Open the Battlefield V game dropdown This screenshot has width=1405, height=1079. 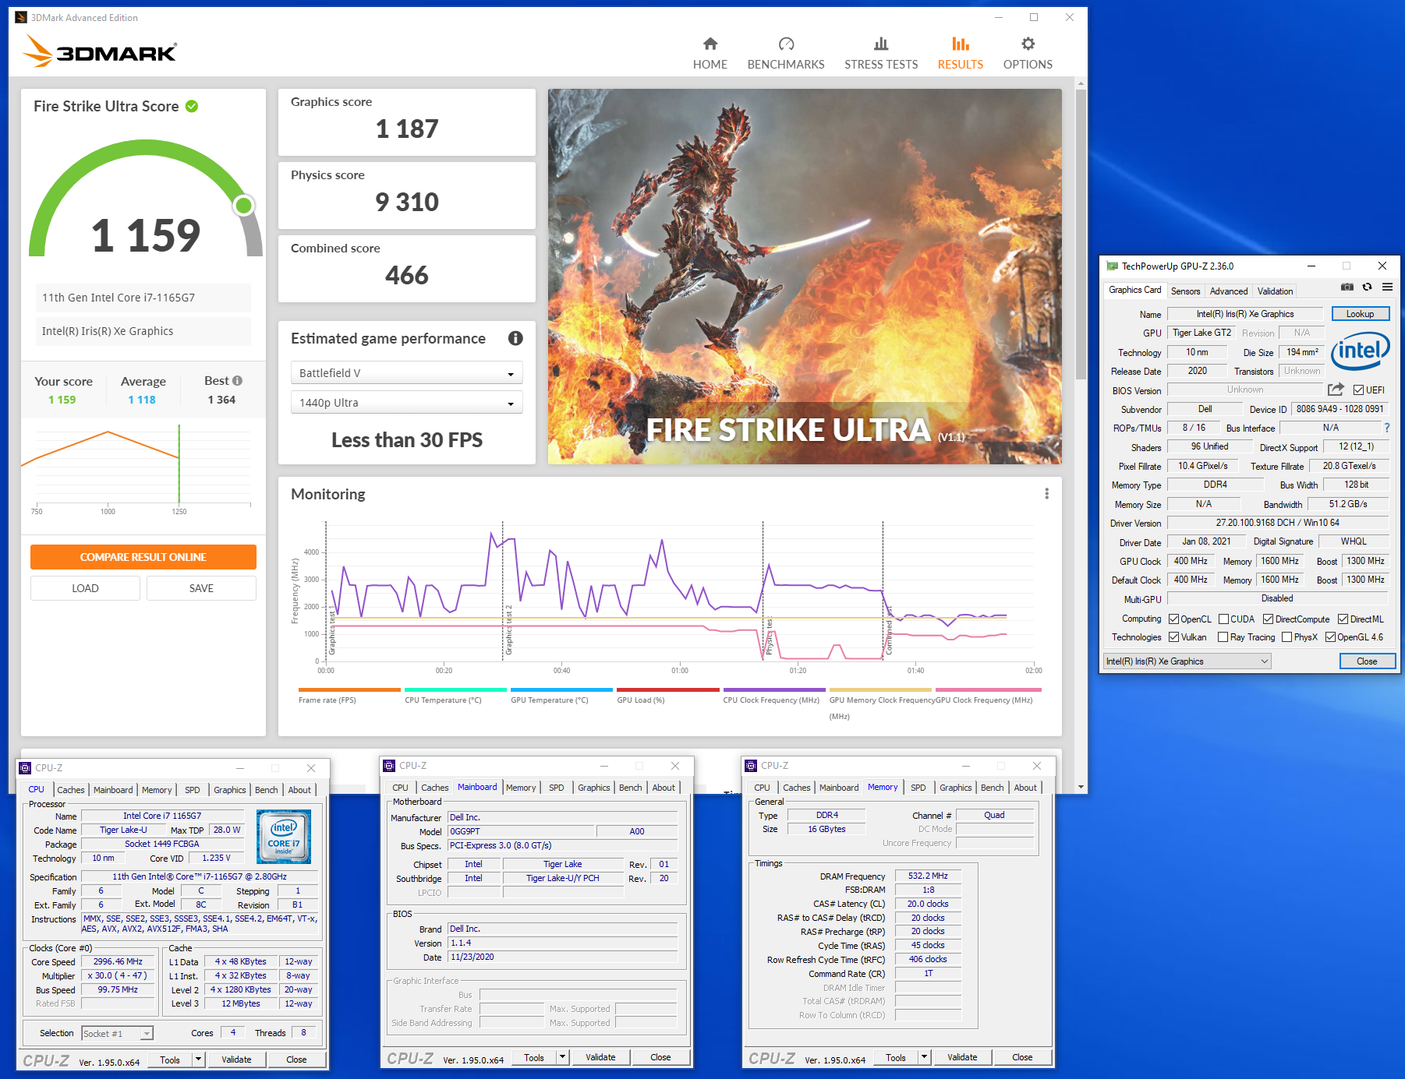pos(406,373)
